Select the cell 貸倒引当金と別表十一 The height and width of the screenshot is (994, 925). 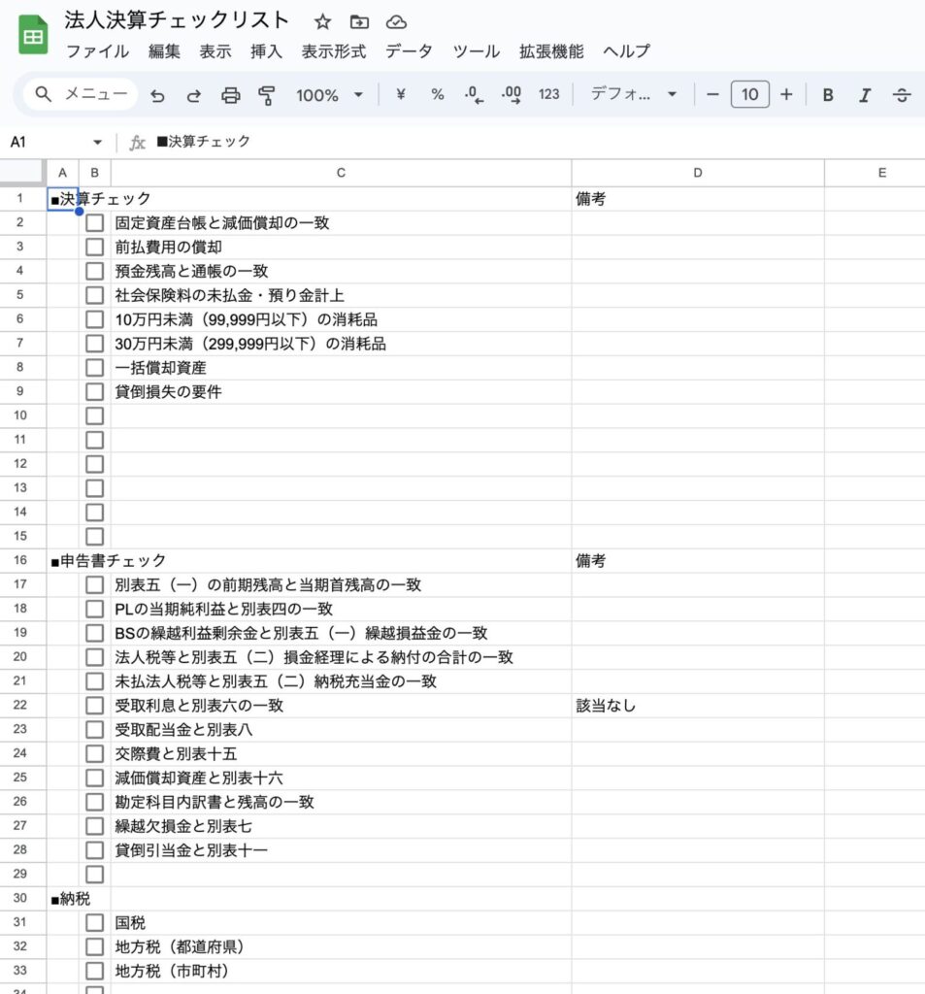(341, 850)
